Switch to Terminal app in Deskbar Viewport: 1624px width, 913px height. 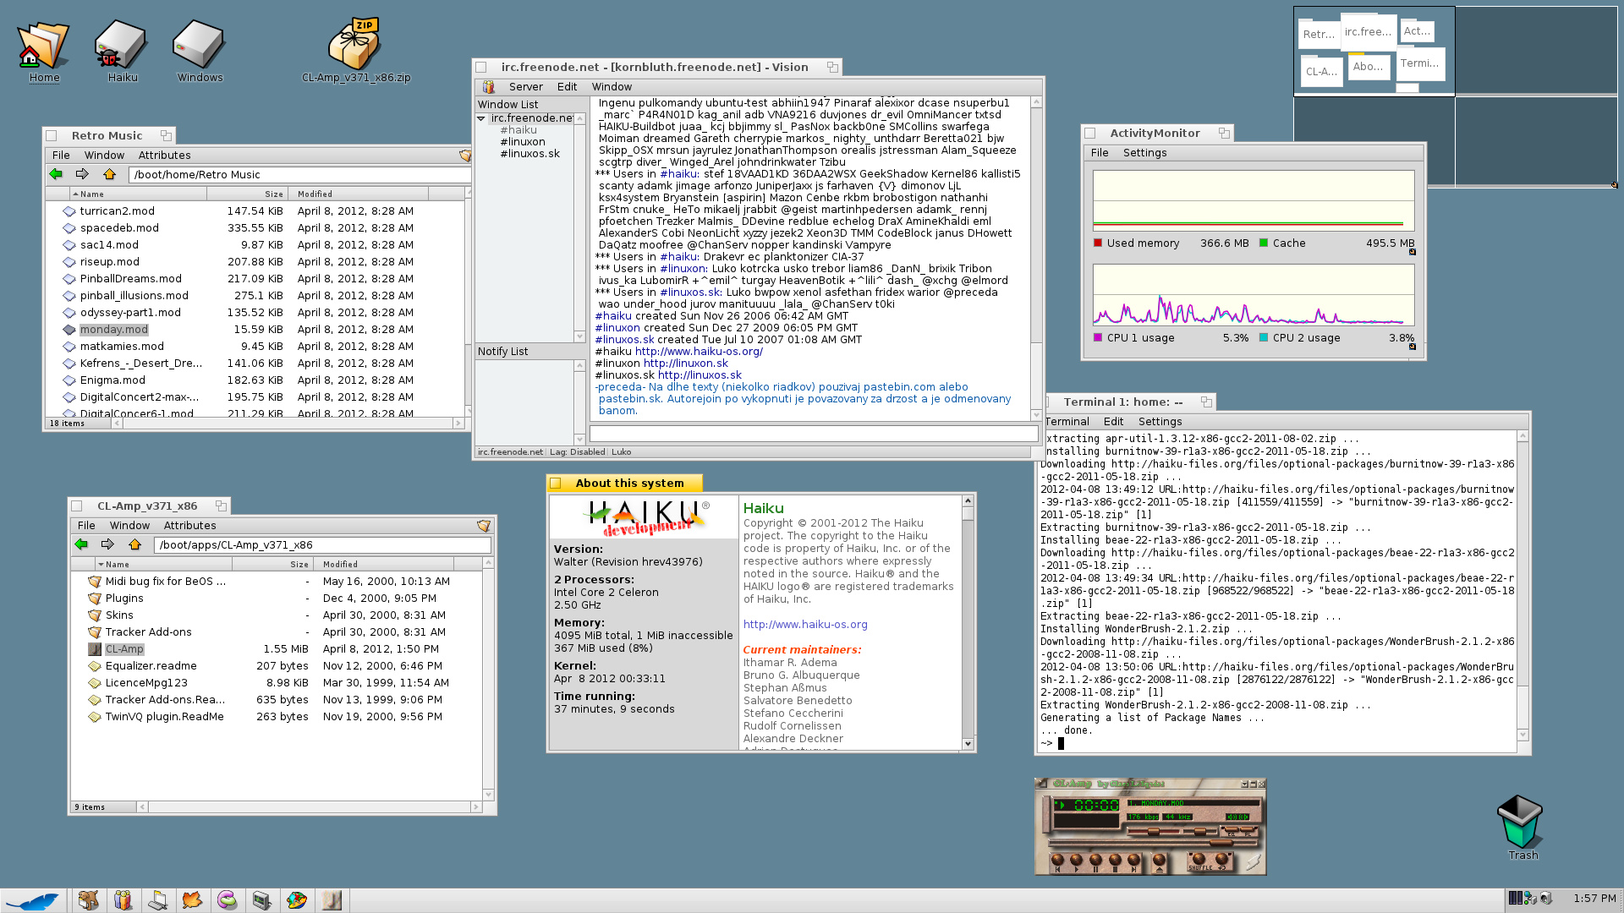pos(157,900)
